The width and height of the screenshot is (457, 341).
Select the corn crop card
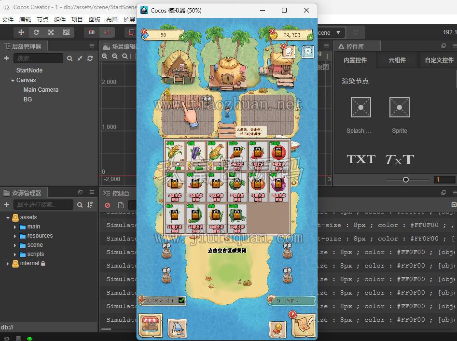pos(217,156)
